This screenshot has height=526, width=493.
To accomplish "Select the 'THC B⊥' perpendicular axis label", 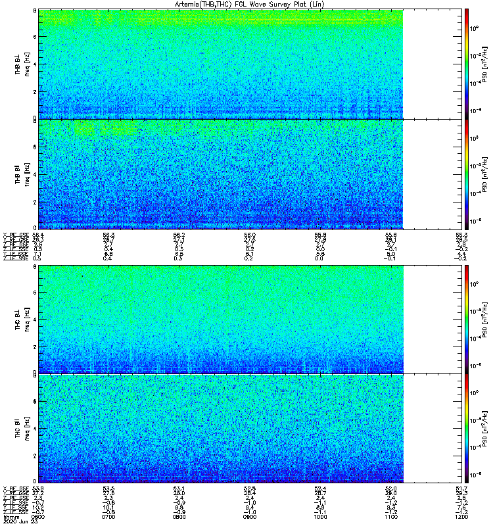I will tap(18, 320).
